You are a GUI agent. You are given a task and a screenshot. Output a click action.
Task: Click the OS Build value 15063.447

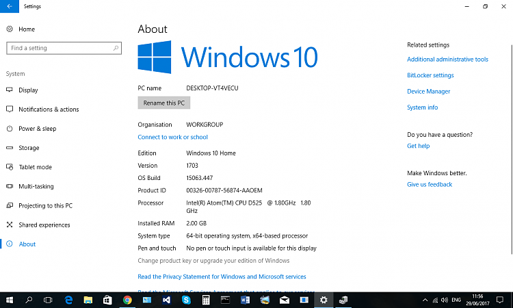(200, 178)
